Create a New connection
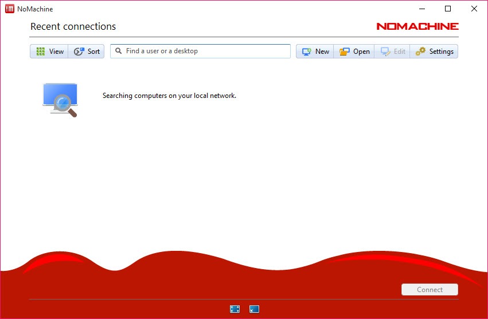 coord(315,52)
